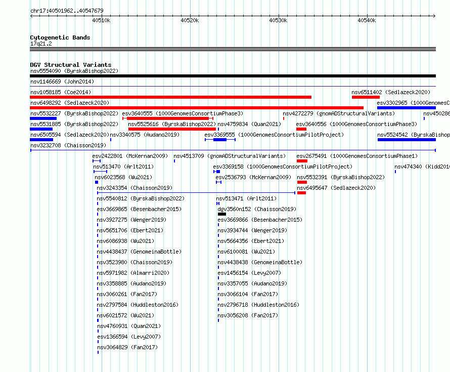Select esv1456154 (Levy2007) label
450x372 pixels.
pos(249,273)
